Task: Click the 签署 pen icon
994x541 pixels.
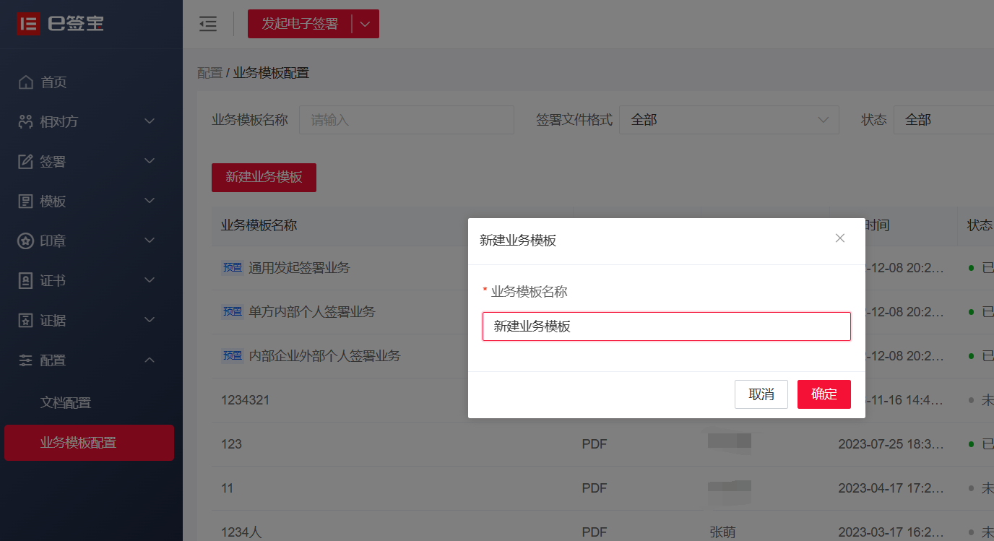Action: tap(26, 162)
